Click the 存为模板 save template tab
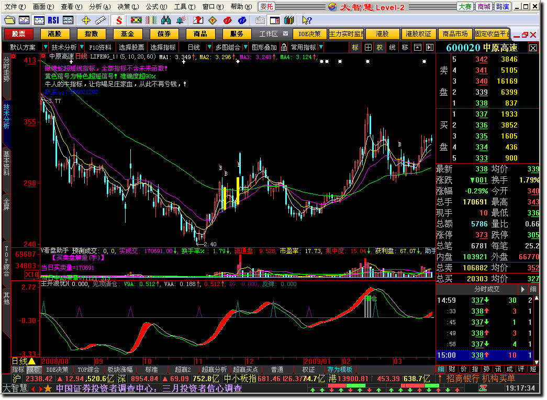The width and height of the screenshot is (547, 400). (x=340, y=370)
